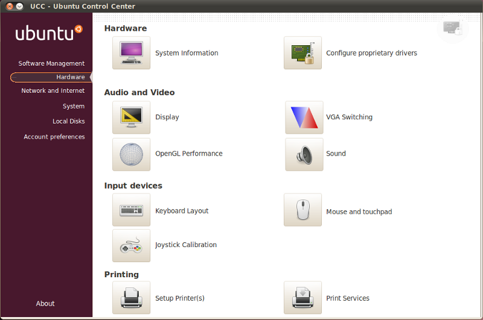Open the OpenGL Performance sphere icon
The height and width of the screenshot is (320, 483).
tap(131, 154)
